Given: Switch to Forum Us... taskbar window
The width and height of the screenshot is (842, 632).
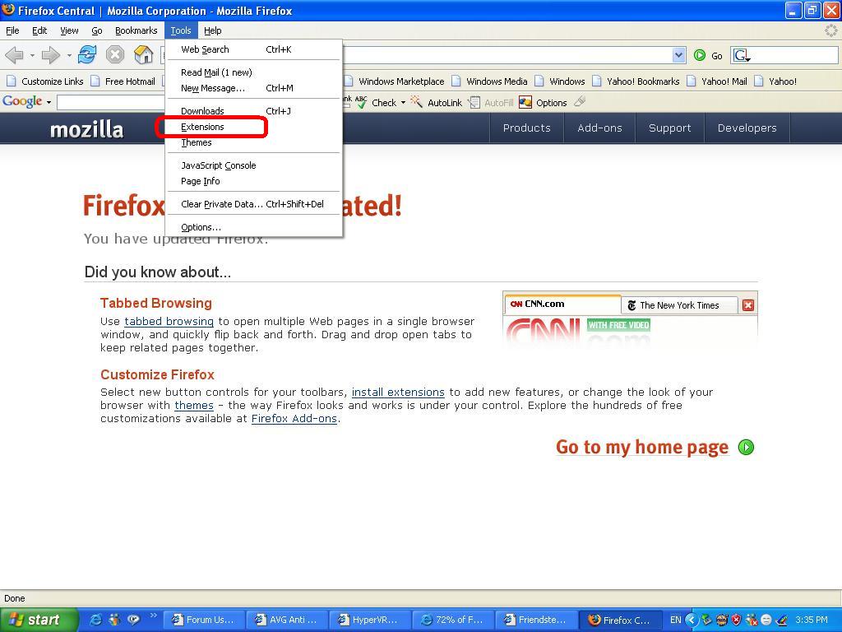Looking at the screenshot, I should pyautogui.click(x=204, y=620).
